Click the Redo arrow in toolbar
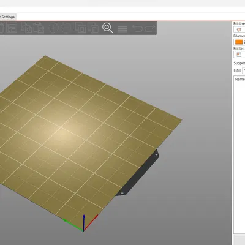This screenshot has height=245, width=245. click(x=149, y=28)
